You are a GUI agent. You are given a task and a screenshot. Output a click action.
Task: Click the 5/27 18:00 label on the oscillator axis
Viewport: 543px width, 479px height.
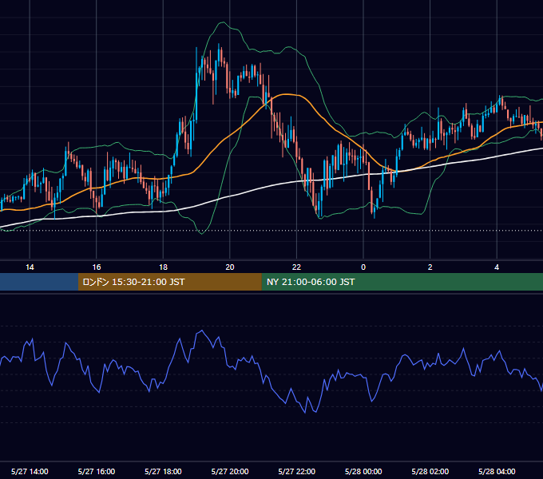pyautogui.click(x=163, y=471)
